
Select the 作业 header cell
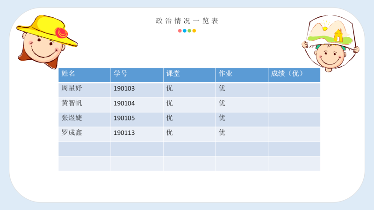pos(242,75)
